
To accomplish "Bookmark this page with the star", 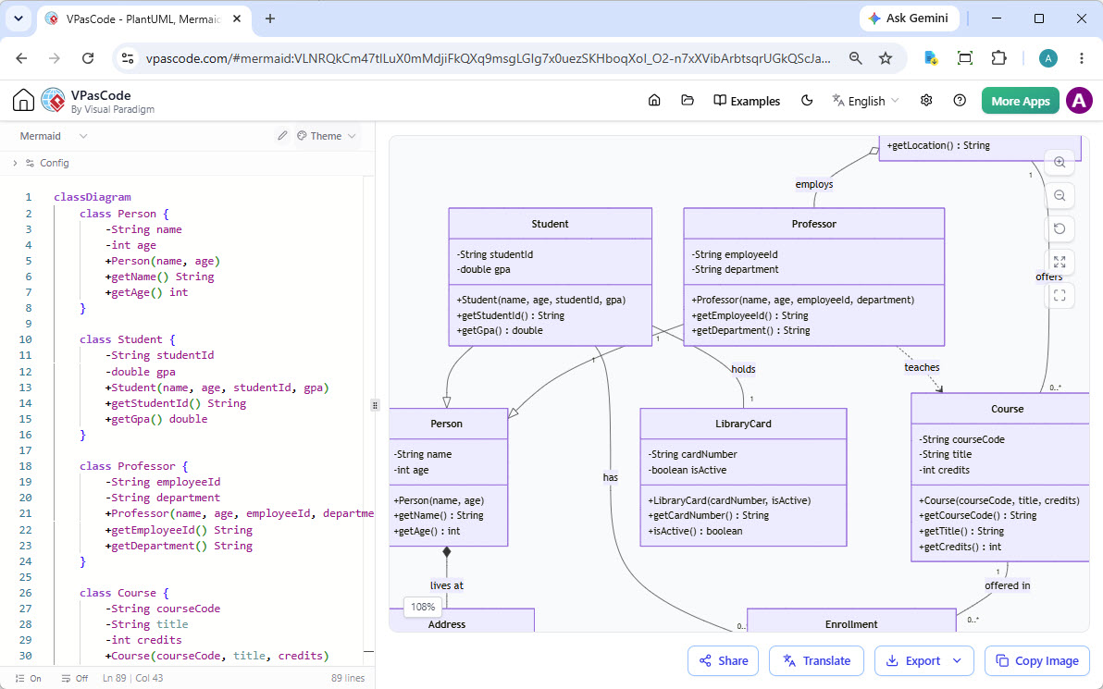I will point(886,58).
